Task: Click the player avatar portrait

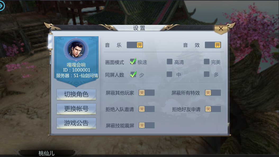Action: coord(76,49)
